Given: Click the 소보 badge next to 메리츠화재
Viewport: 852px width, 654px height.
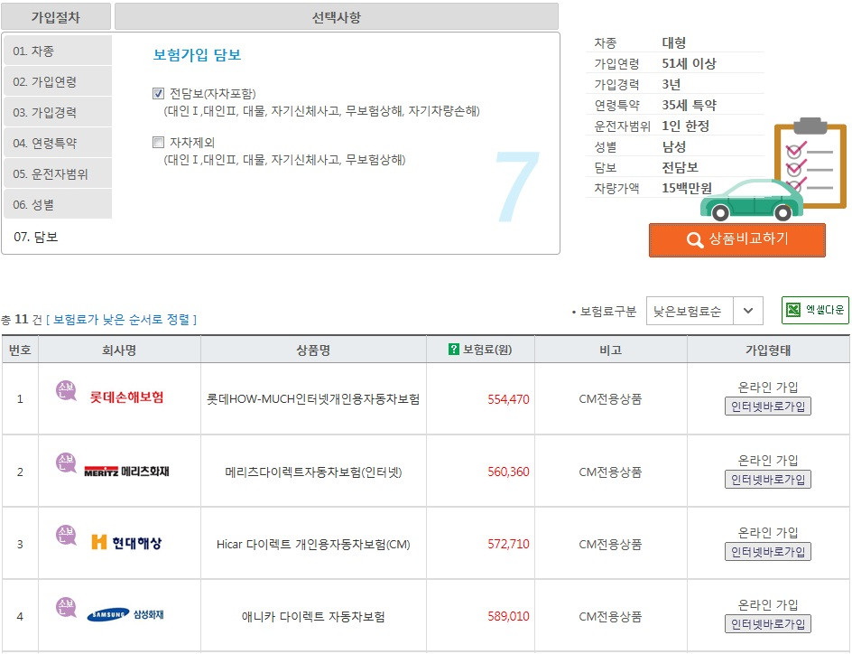Looking at the screenshot, I should point(66,462).
